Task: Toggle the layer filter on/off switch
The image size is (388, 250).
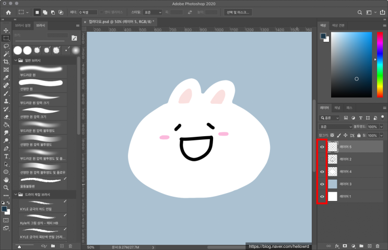Action: [383, 118]
